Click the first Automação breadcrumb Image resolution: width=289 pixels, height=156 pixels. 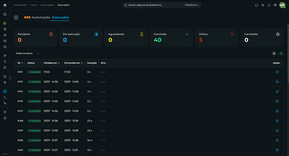point(20,5)
